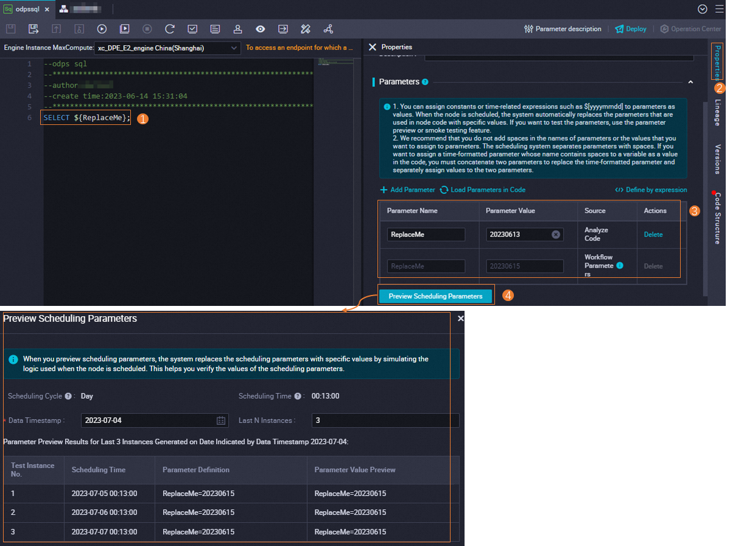Click the Save icon in toolbar
Viewport: 730px width, 546px height.
[x=11, y=29]
